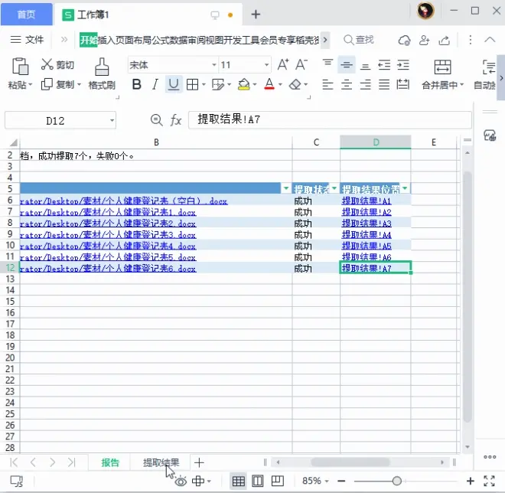505x493 pixels.
Task: Select the Format Painter brush
Action: [x=102, y=67]
